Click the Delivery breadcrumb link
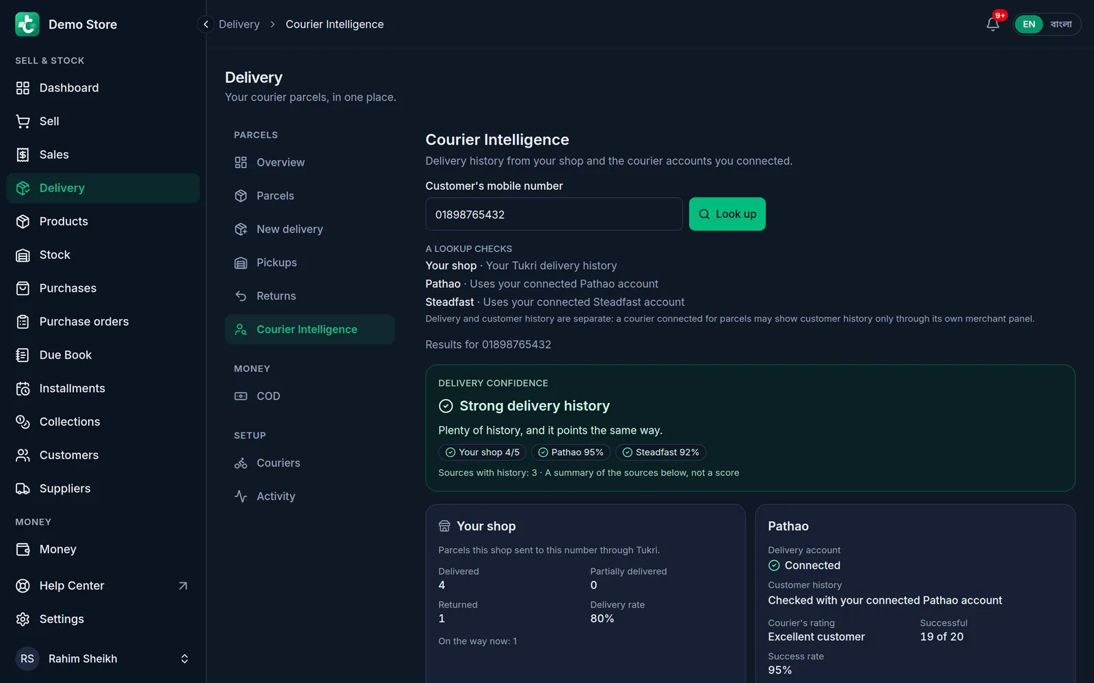Image resolution: width=1094 pixels, height=683 pixels. (239, 25)
